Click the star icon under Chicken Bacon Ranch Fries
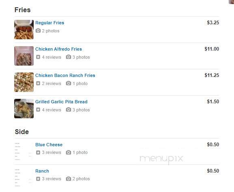This screenshot has height=192, width=234. point(38,83)
